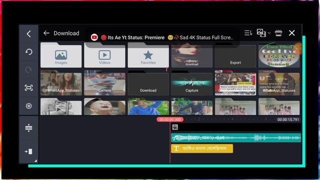Image resolution: width=320 pixels, height=180 pixels.
Task: Open the Videos folder
Action: coord(104,55)
